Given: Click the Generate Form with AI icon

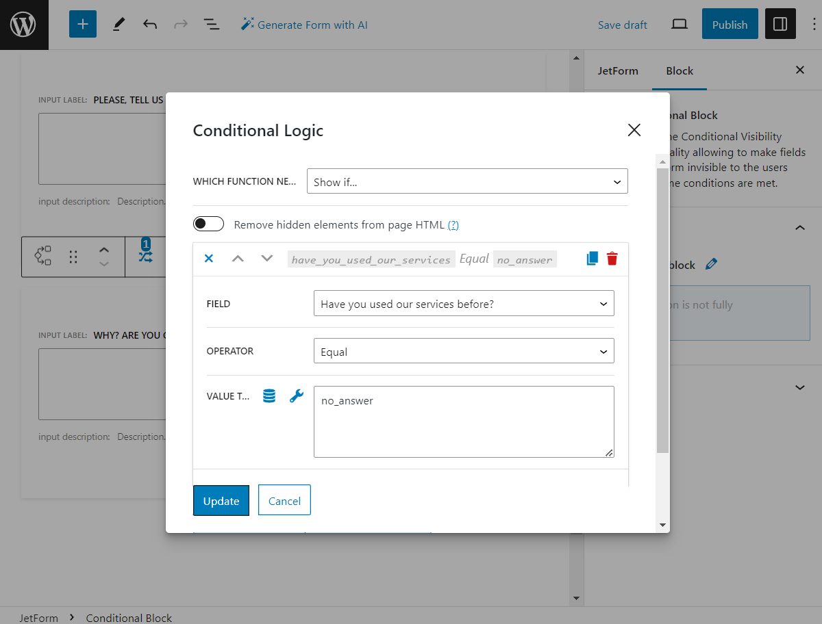Looking at the screenshot, I should tap(246, 24).
